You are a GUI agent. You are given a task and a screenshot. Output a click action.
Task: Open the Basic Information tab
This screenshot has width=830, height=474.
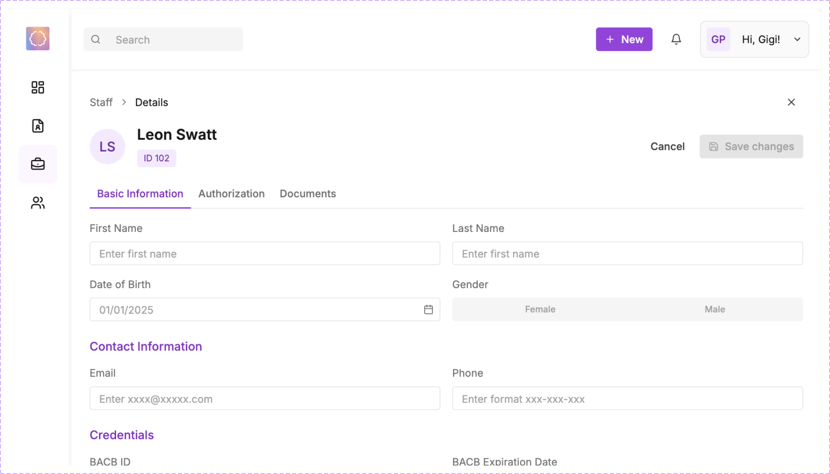tap(140, 193)
